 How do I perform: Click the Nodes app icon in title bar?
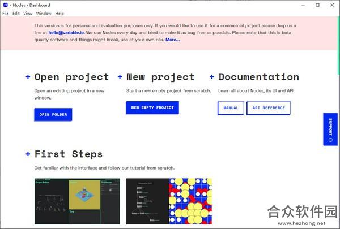6,5
